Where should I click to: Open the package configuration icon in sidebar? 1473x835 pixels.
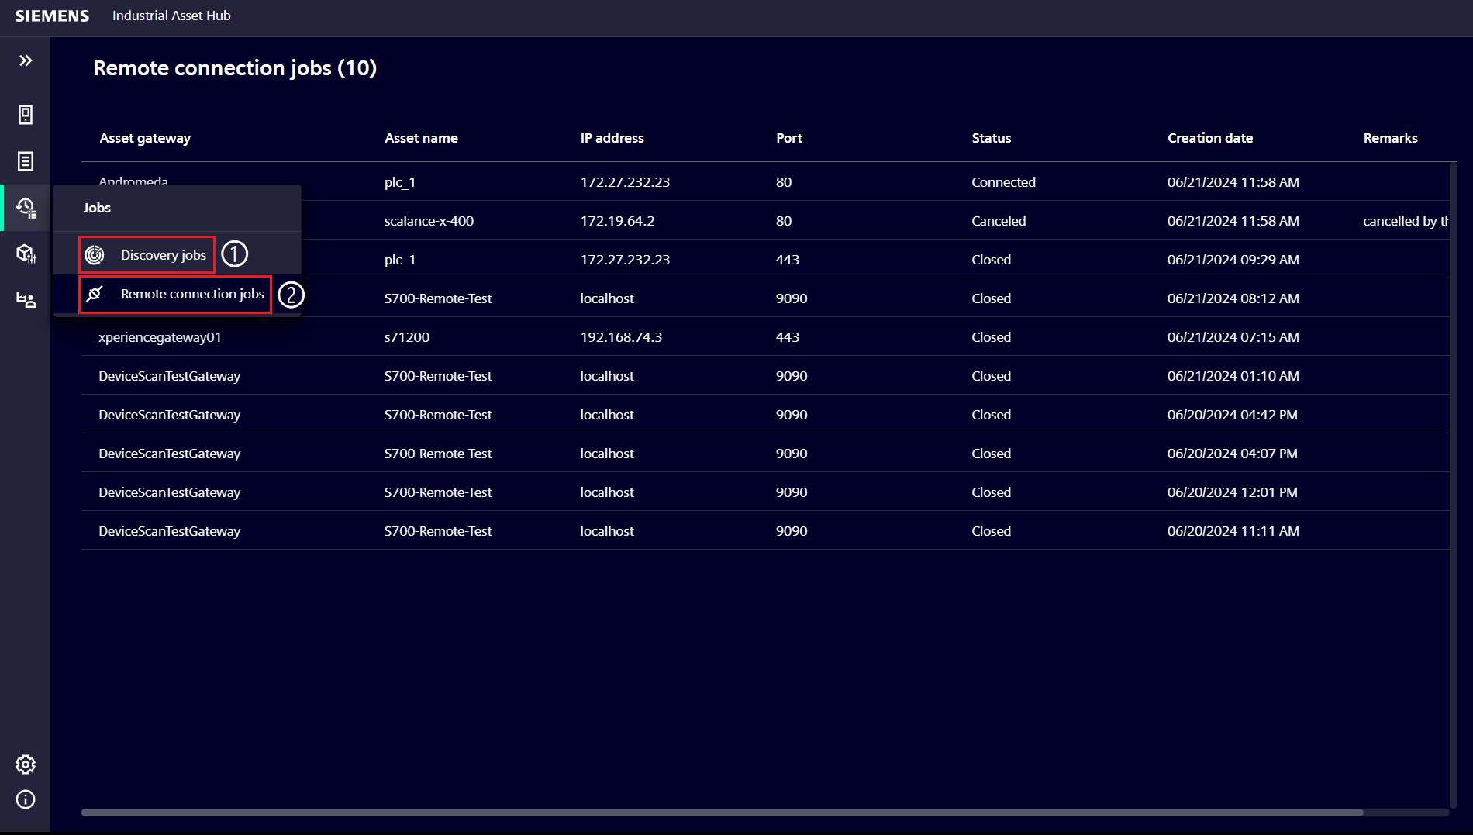pos(26,254)
